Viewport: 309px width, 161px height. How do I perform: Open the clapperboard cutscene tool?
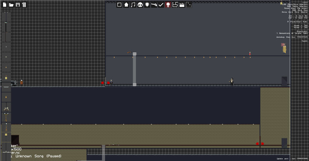tap(182, 5)
